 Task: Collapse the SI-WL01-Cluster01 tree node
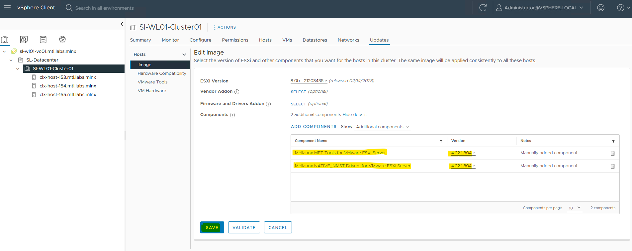18,69
